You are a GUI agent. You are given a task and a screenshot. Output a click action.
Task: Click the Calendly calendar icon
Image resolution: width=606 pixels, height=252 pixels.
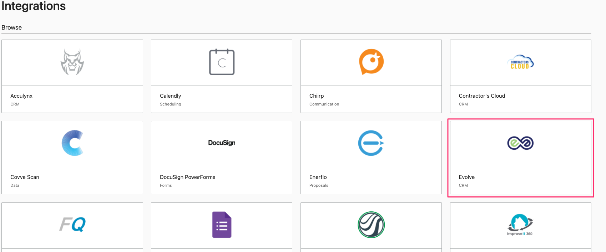[x=222, y=62]
